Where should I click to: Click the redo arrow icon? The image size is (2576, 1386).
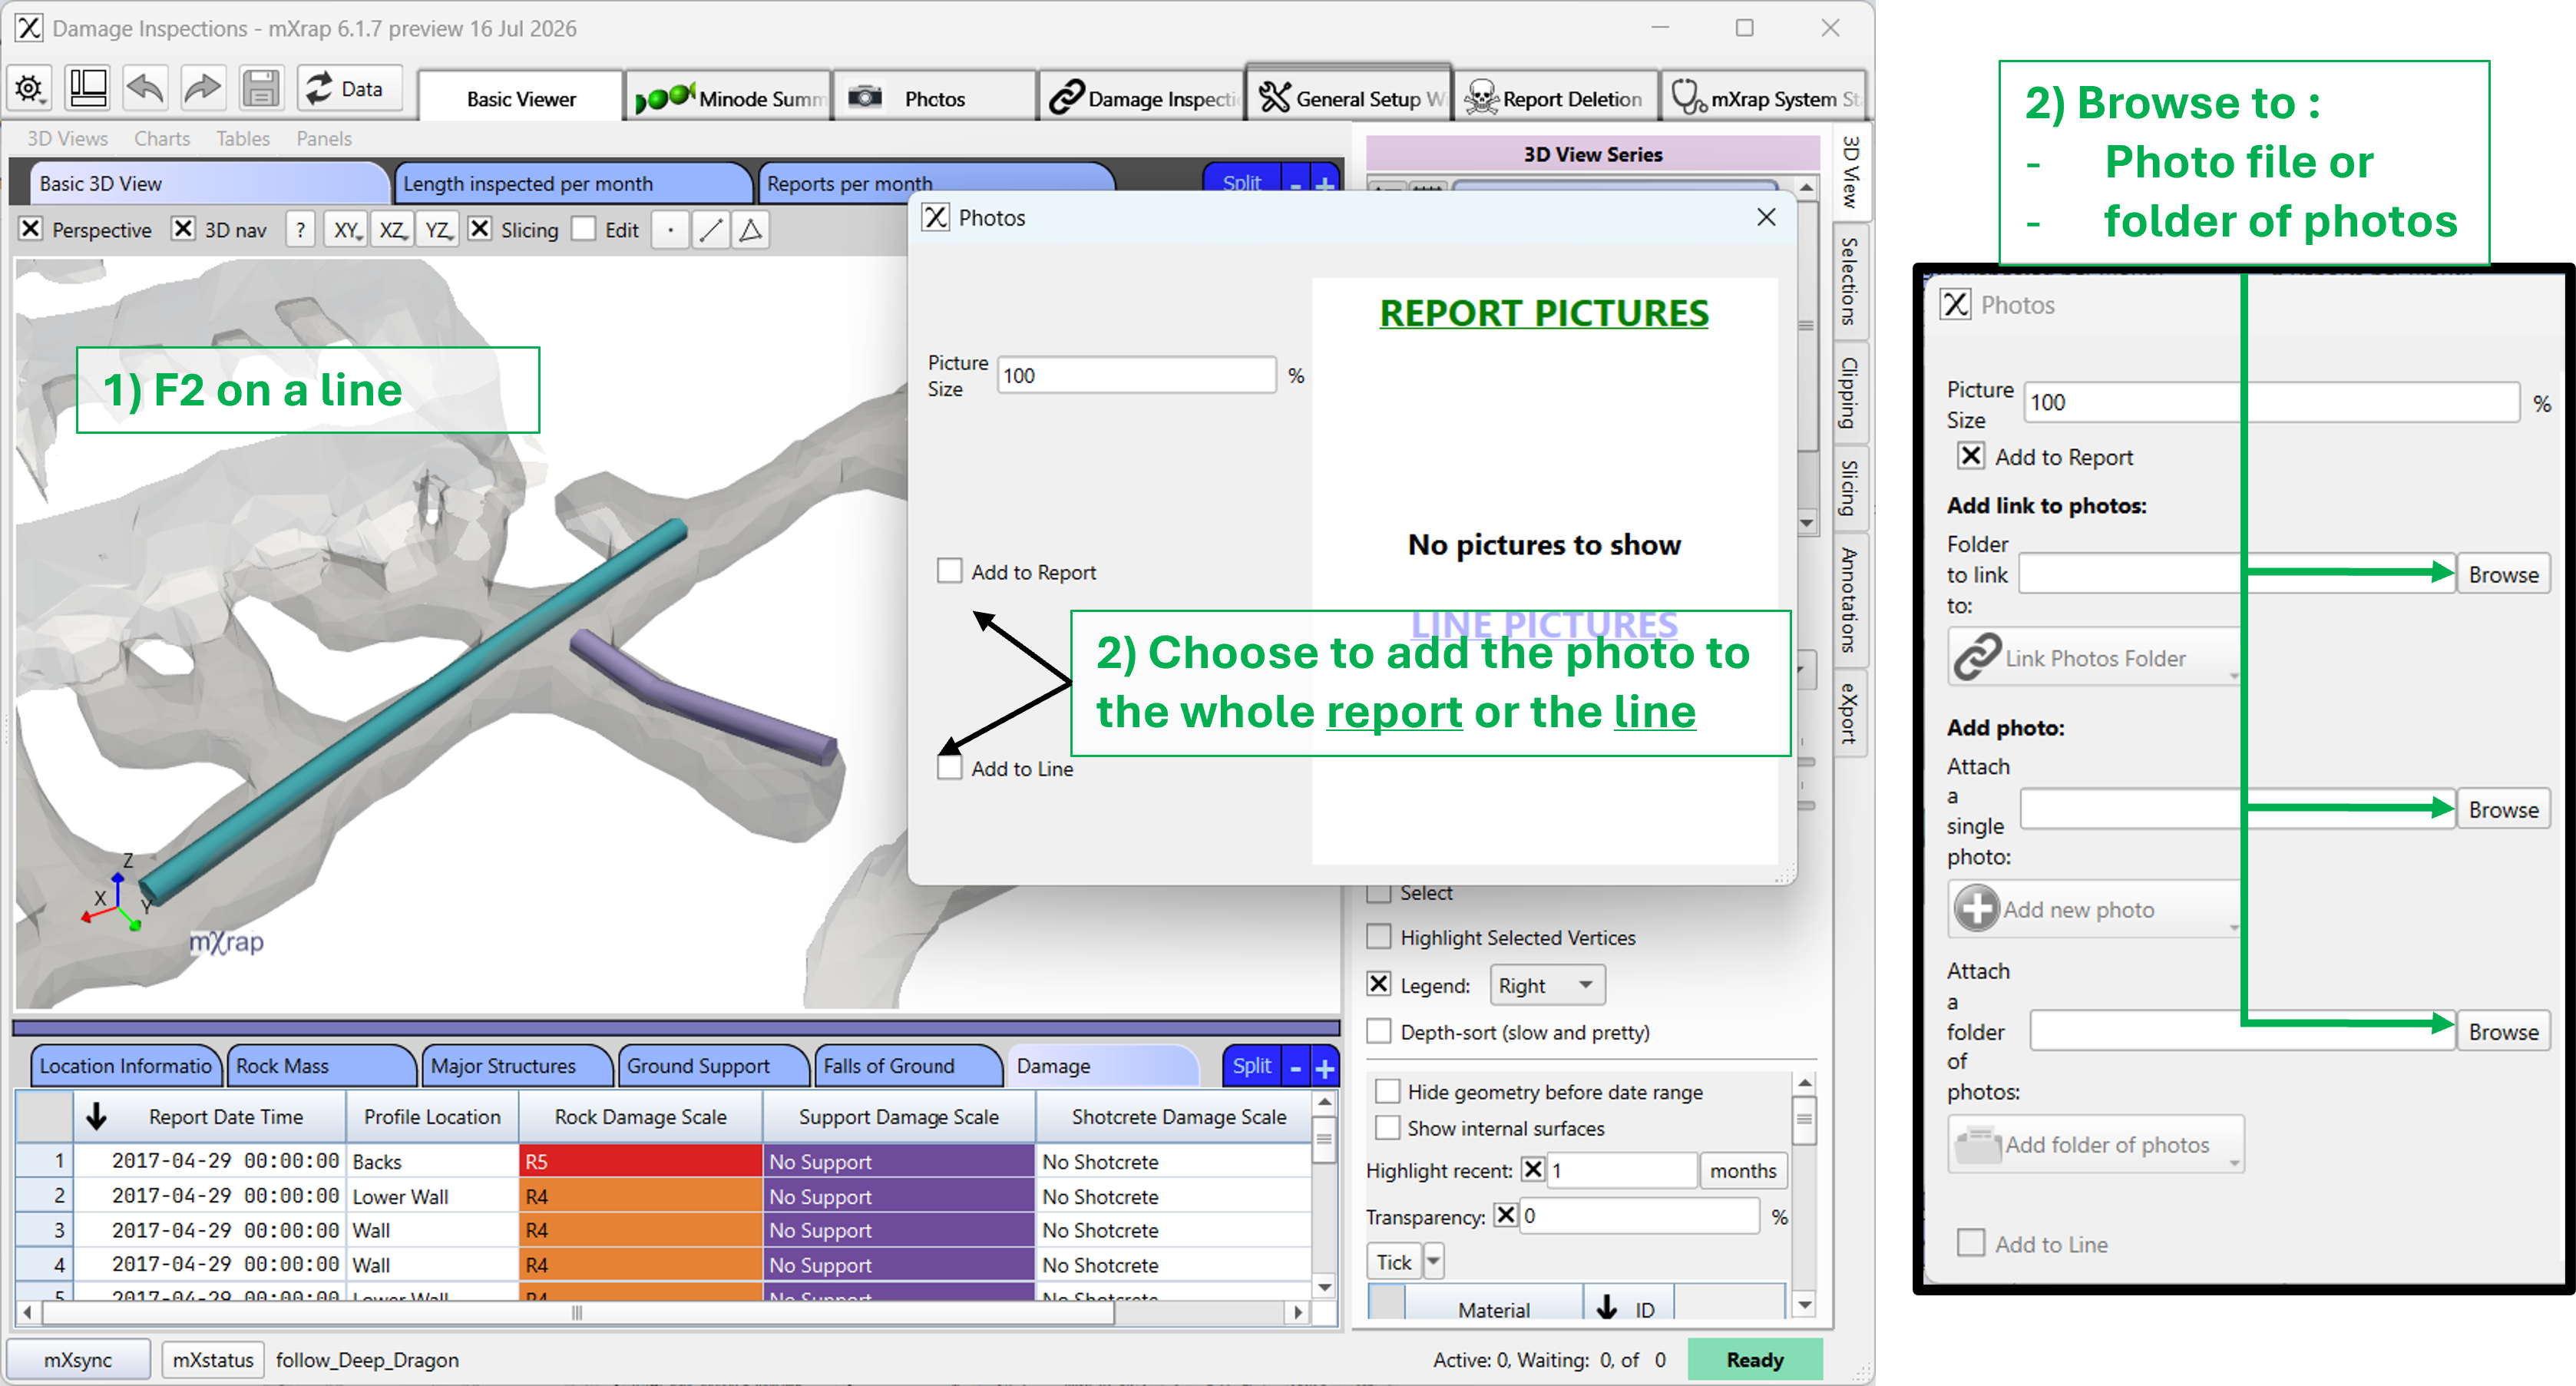point(203,89)
